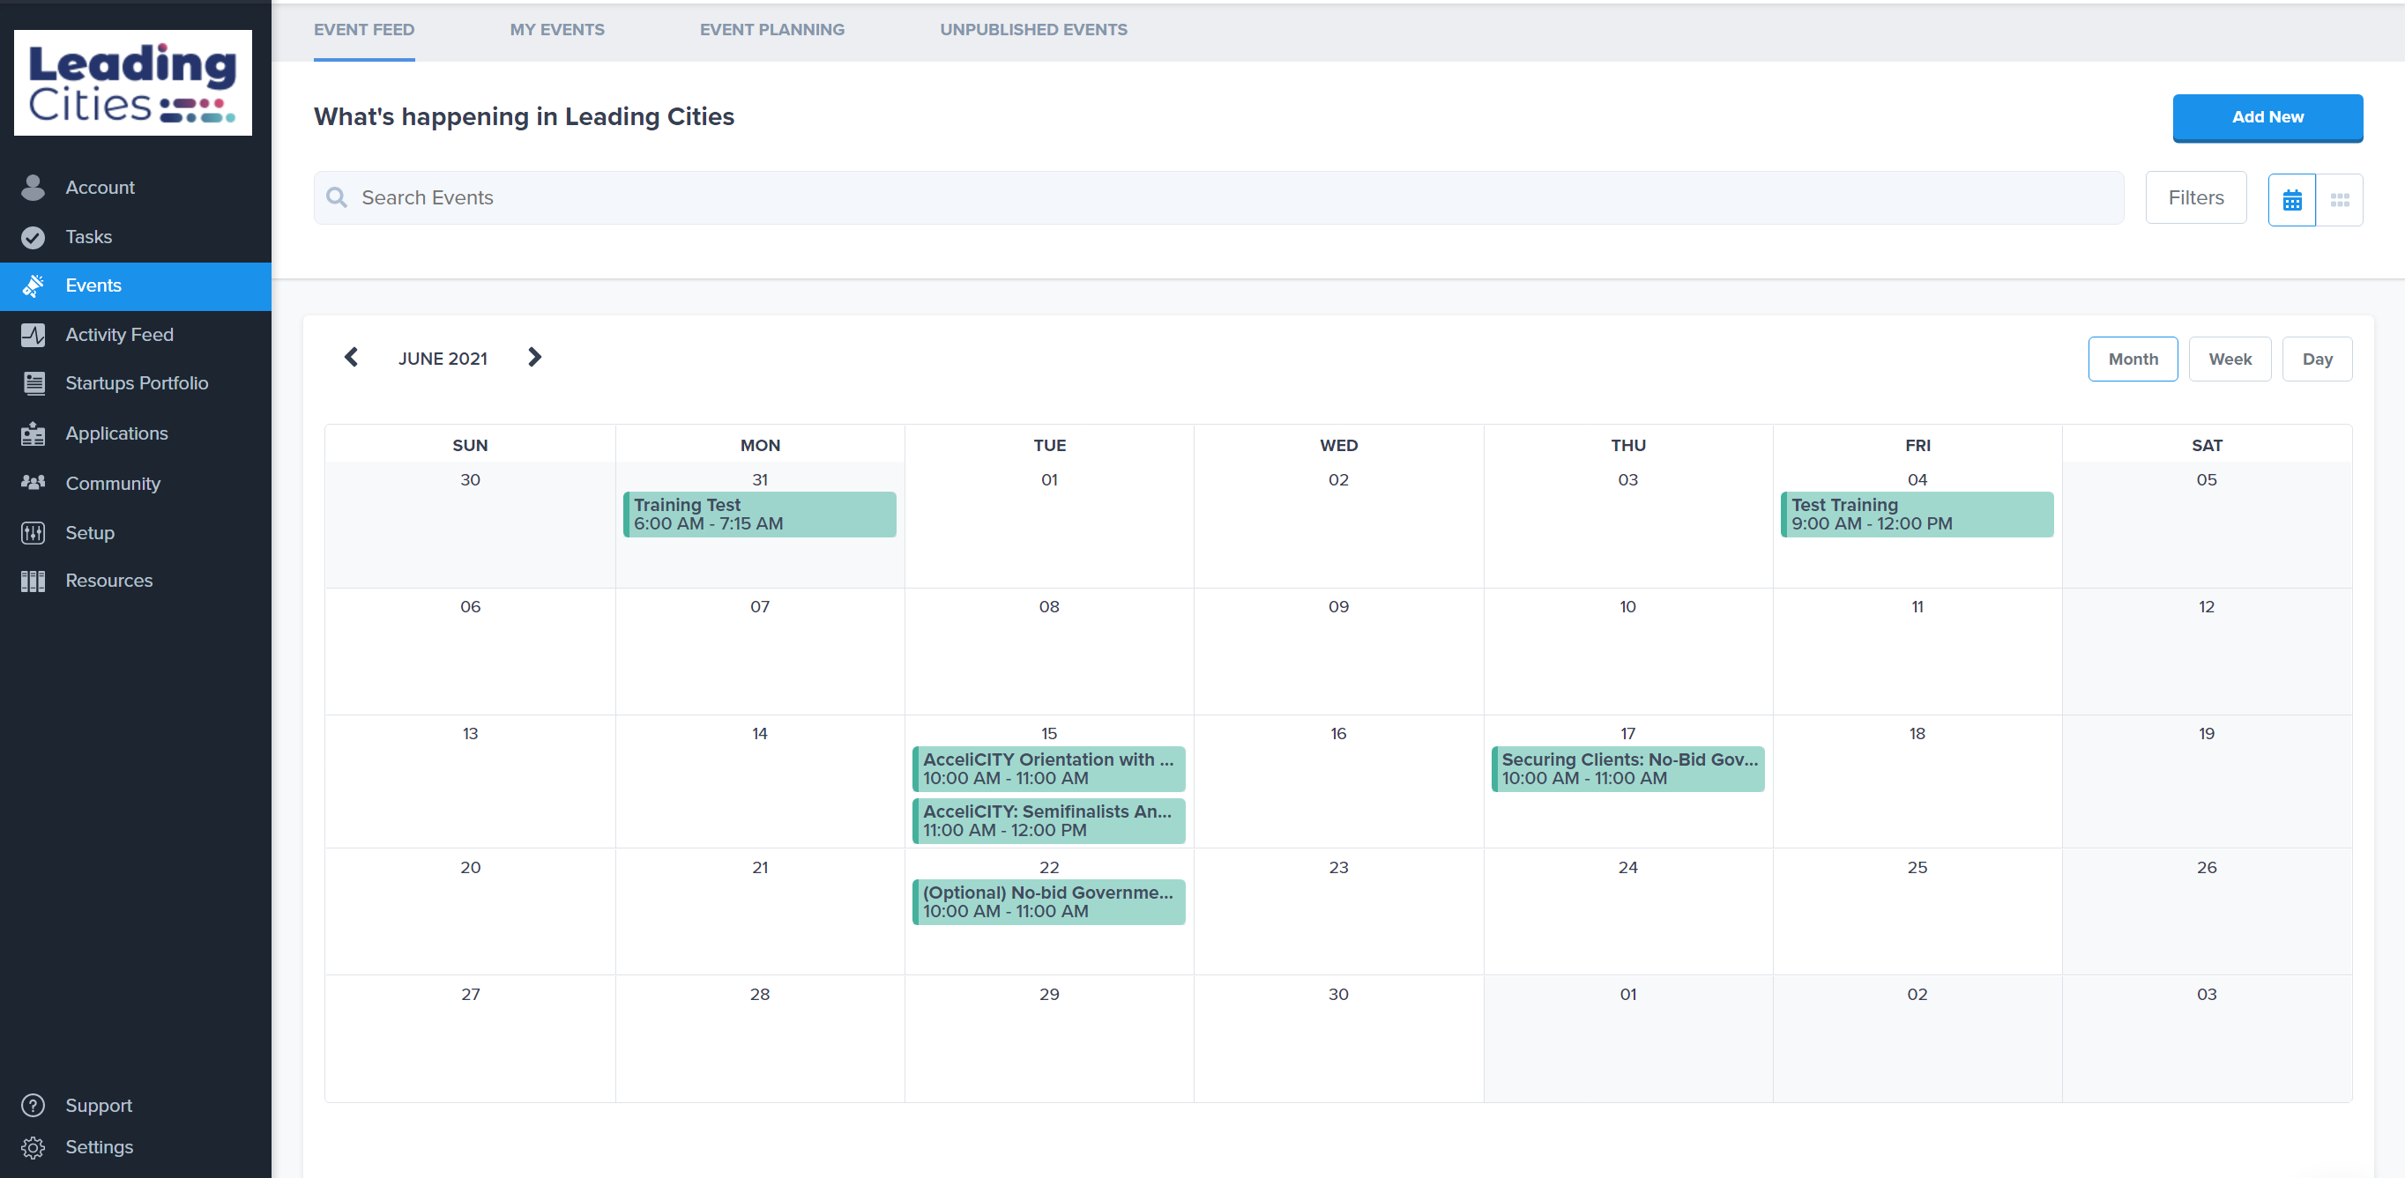
Task: Open AcceliCITY Orientation event
Action: (x=1048, y=768)
